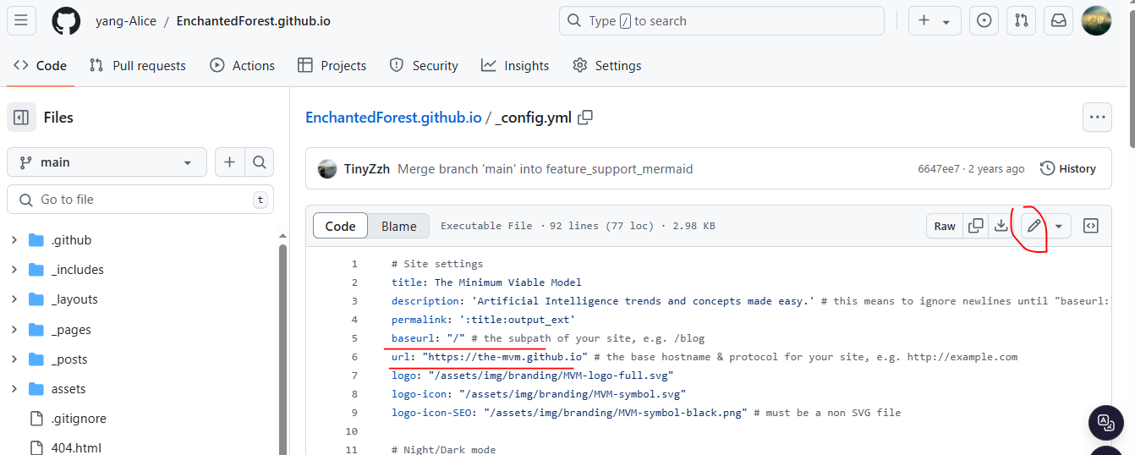This screenshot has height=455, width=1135.
Task: Switch to the Actions tab
Action: coord(243,65)
